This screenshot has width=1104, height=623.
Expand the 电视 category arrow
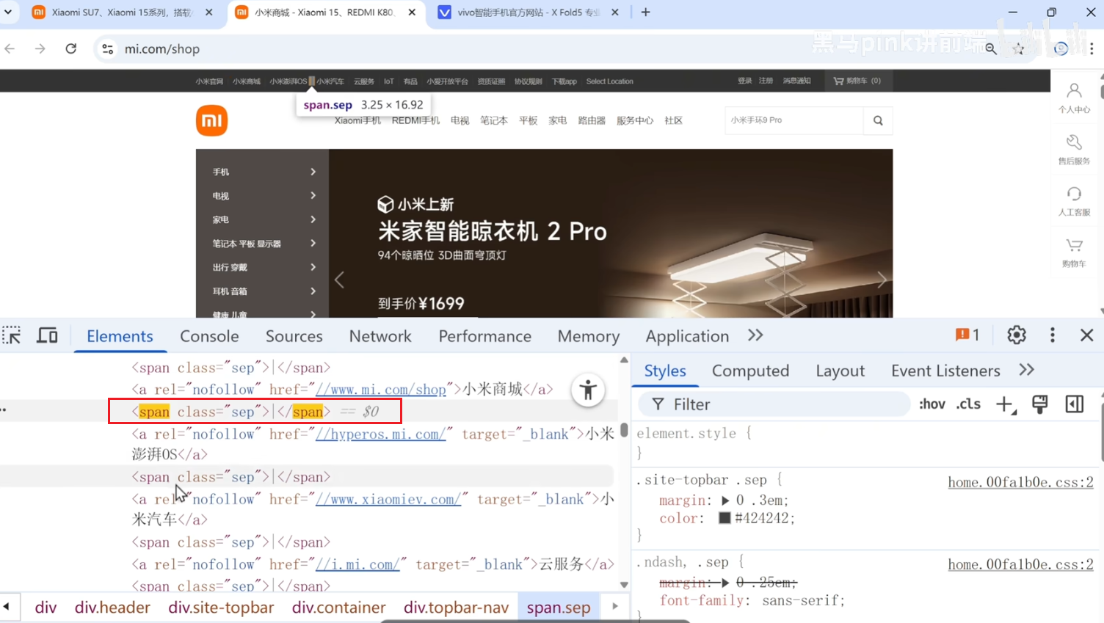click(x=313, y=195)
